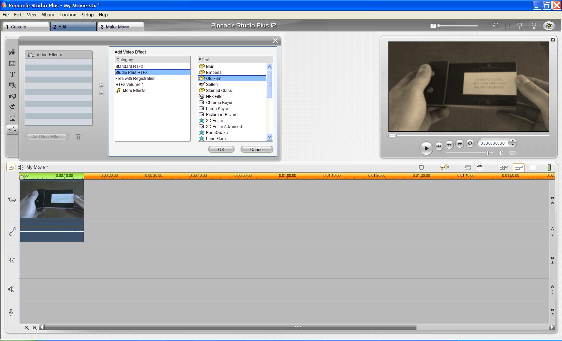Viewport: 562px width, 341px height.
Task: Toggle loop playback button in player
Action: click(x=470, y=143)
